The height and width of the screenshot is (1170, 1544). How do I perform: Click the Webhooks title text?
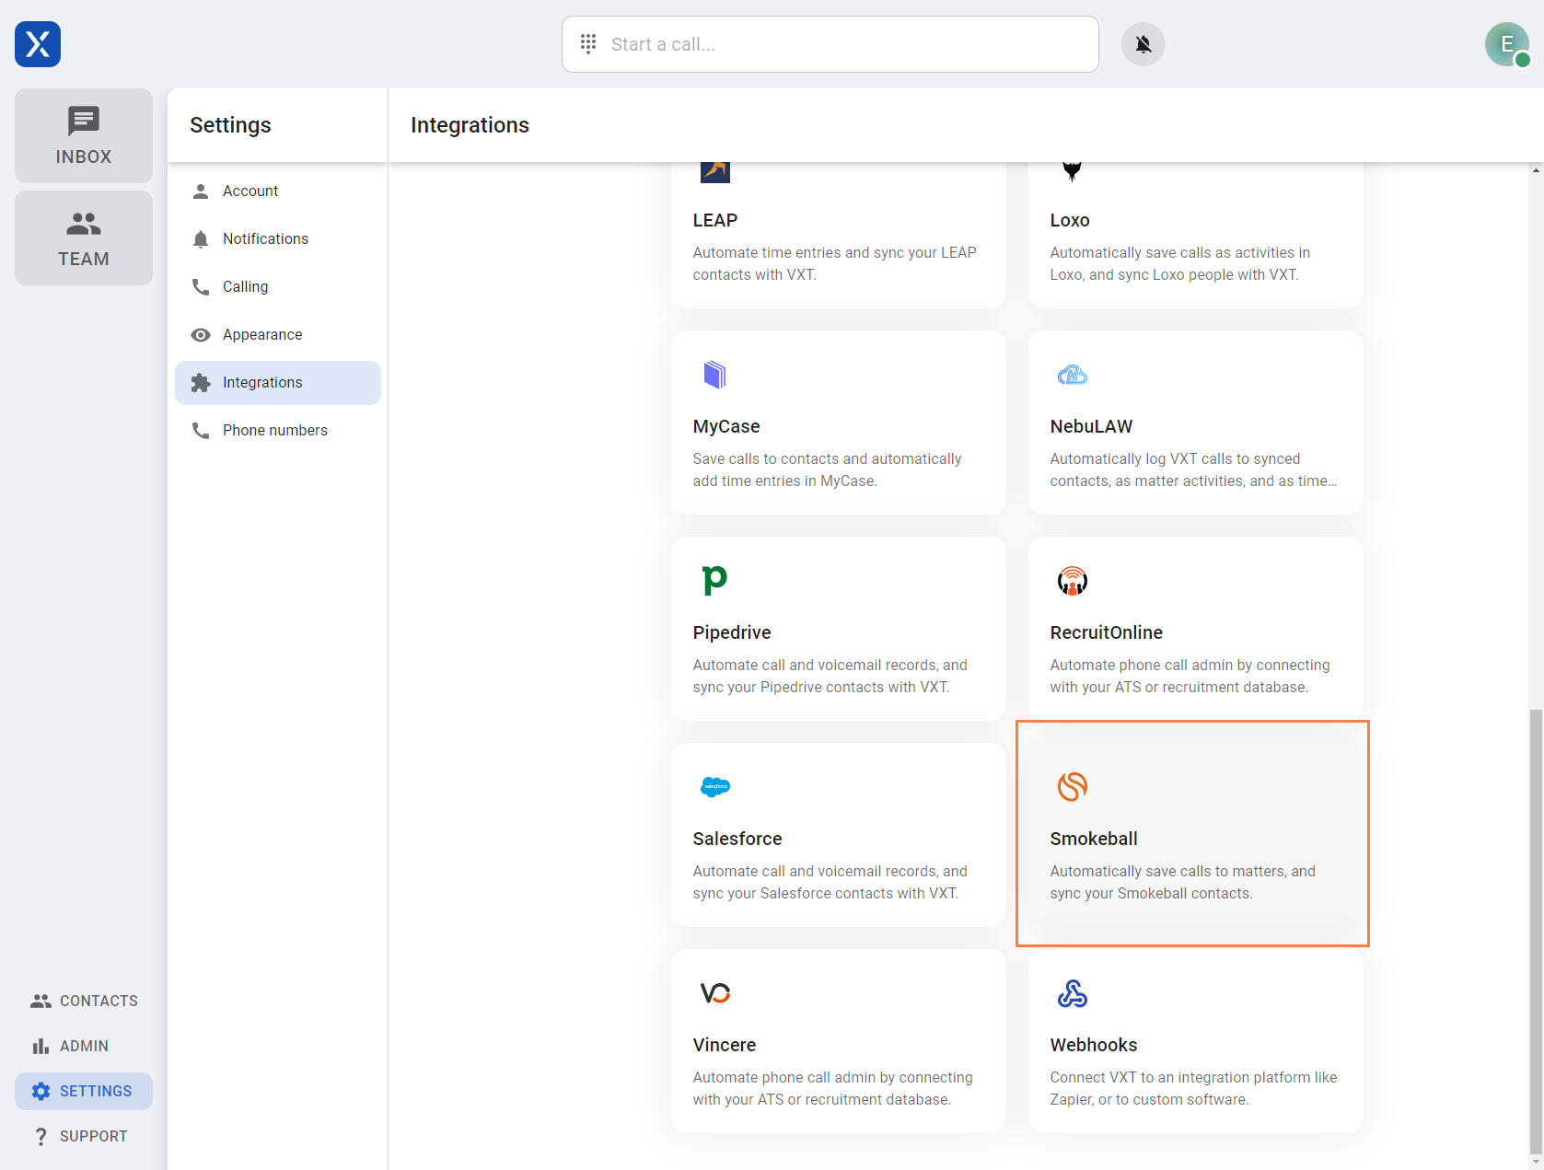[x=1094, y=1045]
